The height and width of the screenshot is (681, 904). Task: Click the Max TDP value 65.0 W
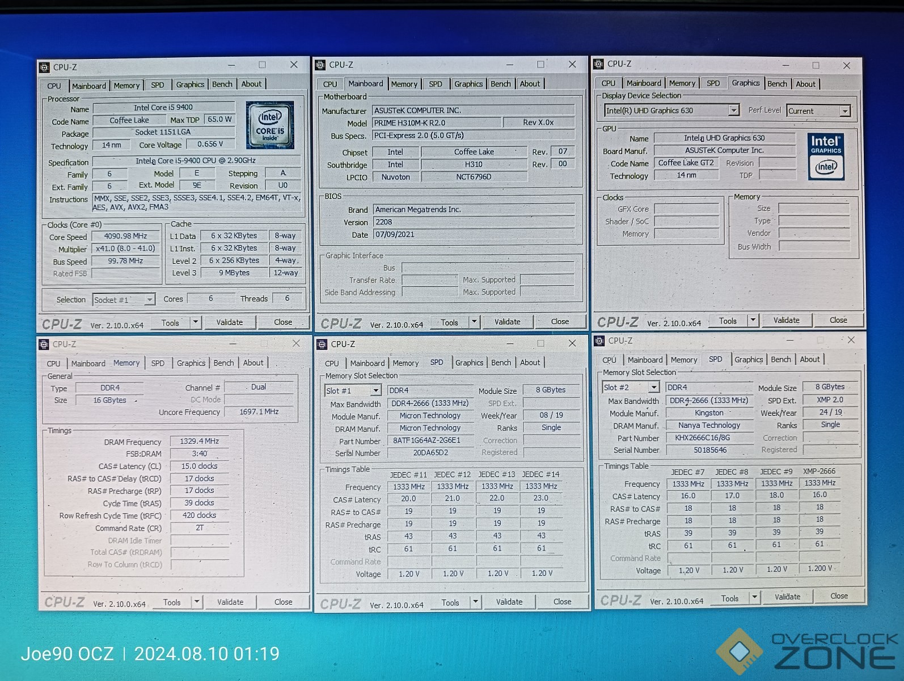219,120
